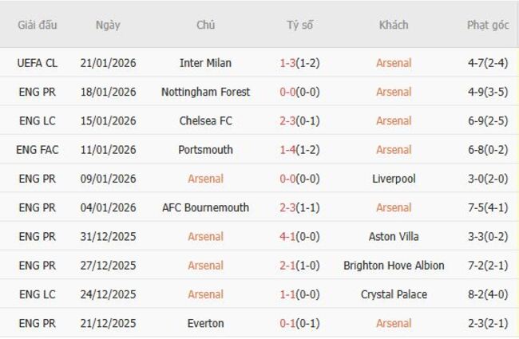Click the Inter Milan home team link
Viewport: 519px width, 339px height.
coord(205,63)
